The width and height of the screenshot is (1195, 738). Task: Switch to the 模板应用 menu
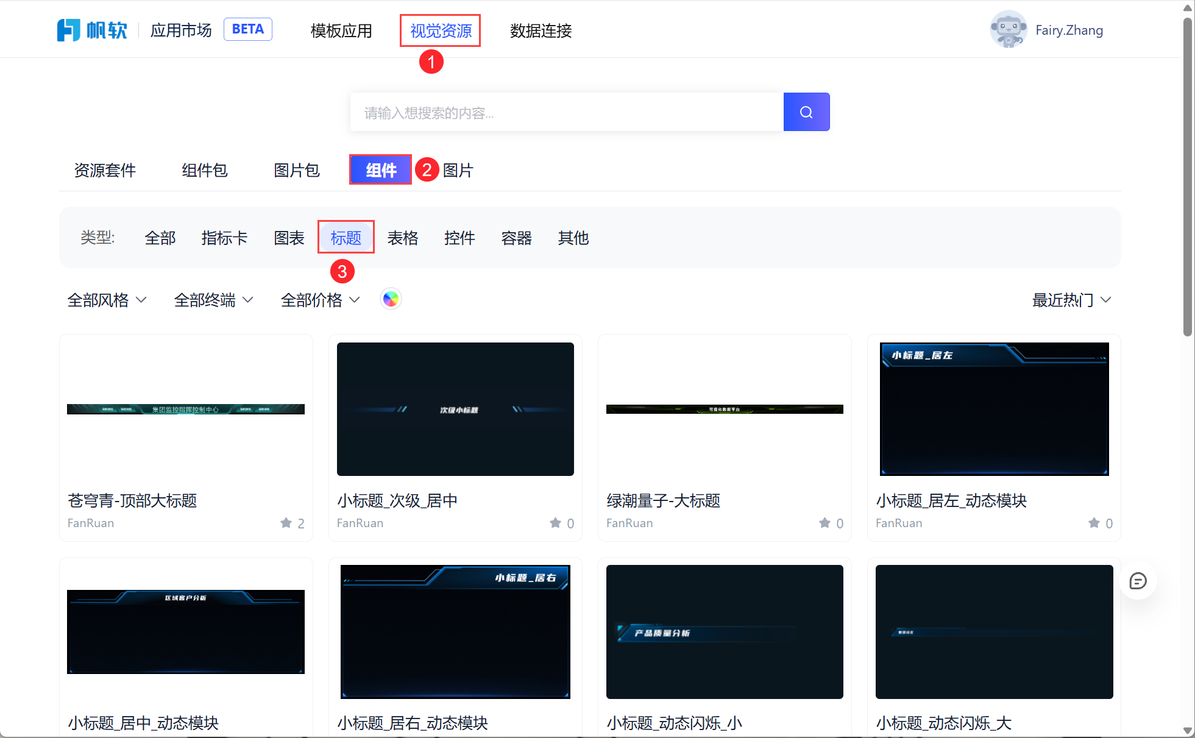tap(341, 30)
